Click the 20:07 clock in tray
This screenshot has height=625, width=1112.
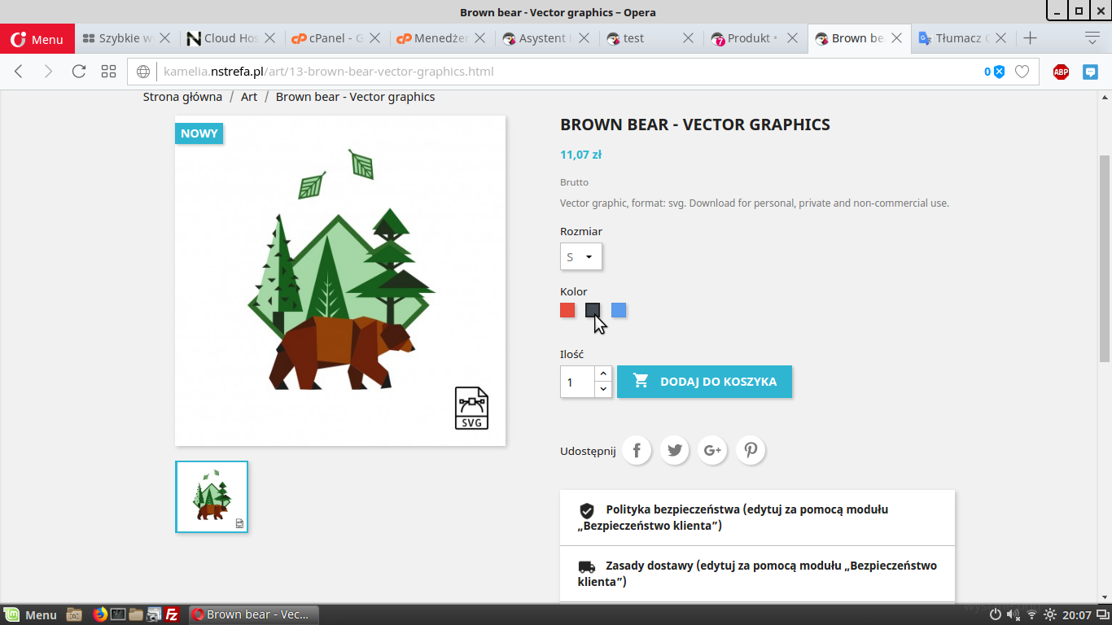(x=1076, y=614)
